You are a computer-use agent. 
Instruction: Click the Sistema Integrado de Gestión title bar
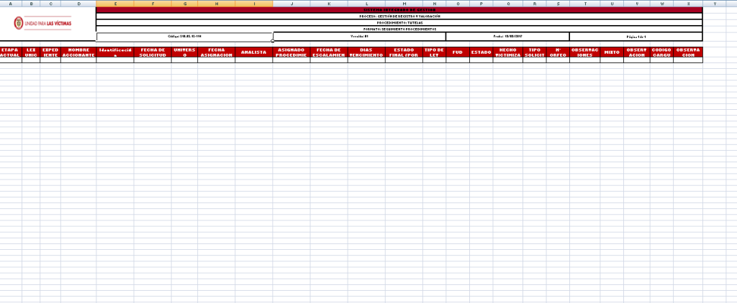tap(399, 9)
